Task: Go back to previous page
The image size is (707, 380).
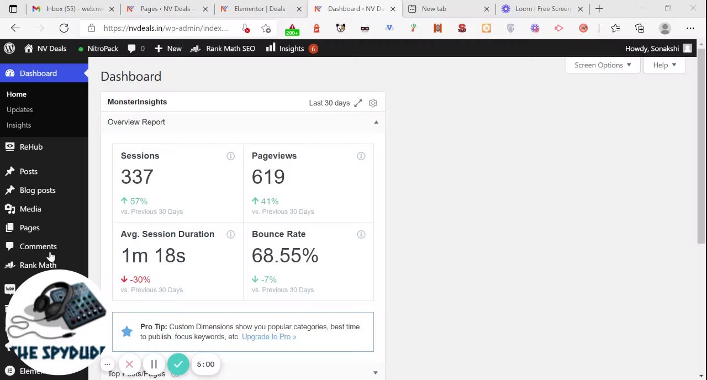Action: (x=15, y=28)
